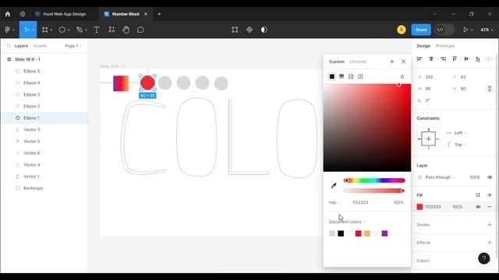Click the Create component icon
The width and height of the screenshot is (499, 280).
(249, 30)
